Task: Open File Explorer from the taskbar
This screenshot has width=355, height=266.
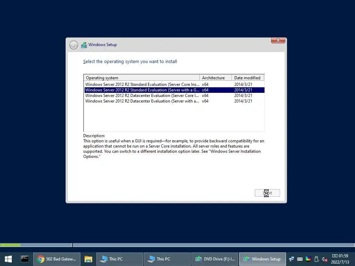Action: click(88, 259)
